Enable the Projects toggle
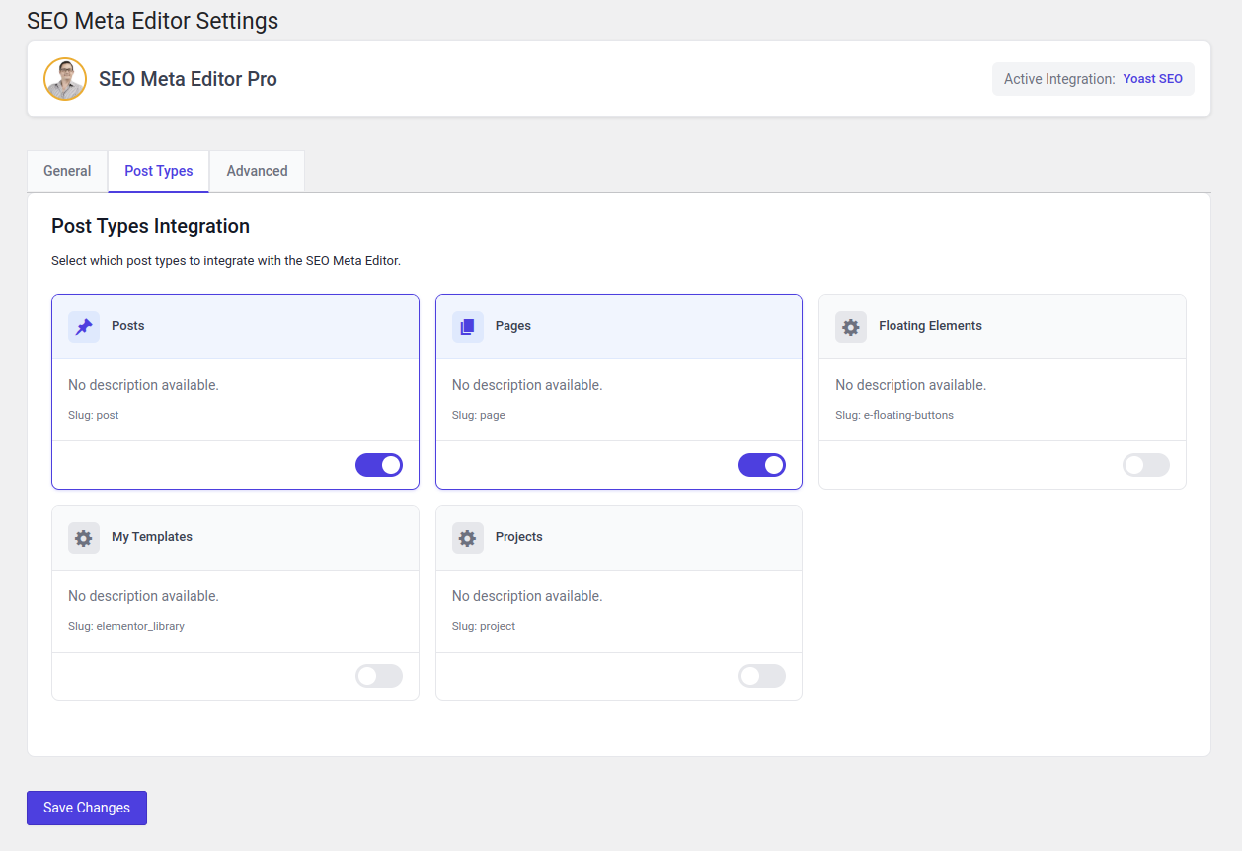This screenshot has width=1242, height=851. tap(762, 676)
